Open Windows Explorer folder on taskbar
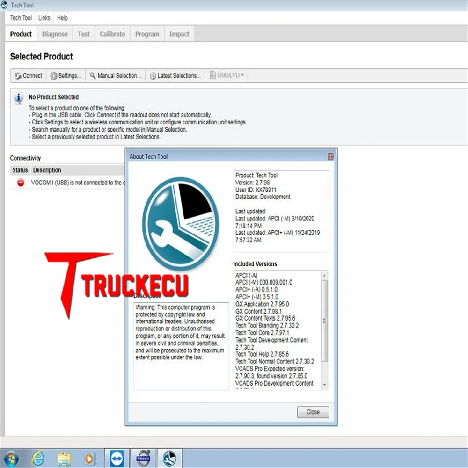This screenshot has height=468, width=468. [64, 459]
